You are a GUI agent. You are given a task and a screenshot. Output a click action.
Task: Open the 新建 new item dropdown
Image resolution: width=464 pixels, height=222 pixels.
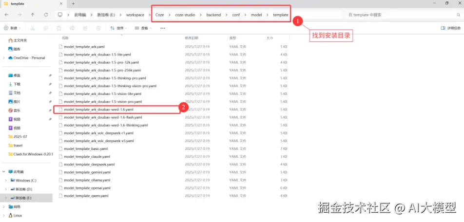click(13, 28)
